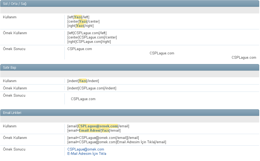
Task: Click the '[center]CSPLague.com[/center]' example code
Action: [92, 37]
